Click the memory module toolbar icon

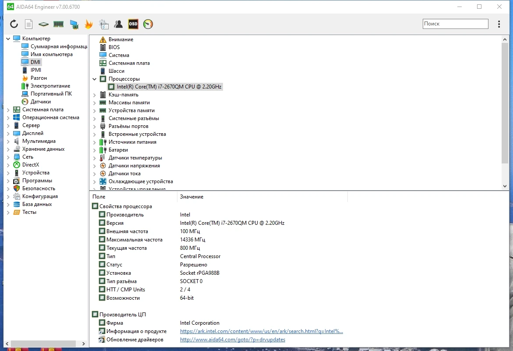[58, 24]
